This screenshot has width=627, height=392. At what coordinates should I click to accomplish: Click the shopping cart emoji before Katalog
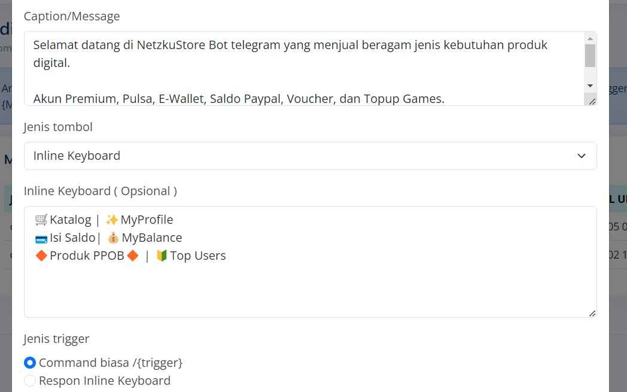[41, 220]
